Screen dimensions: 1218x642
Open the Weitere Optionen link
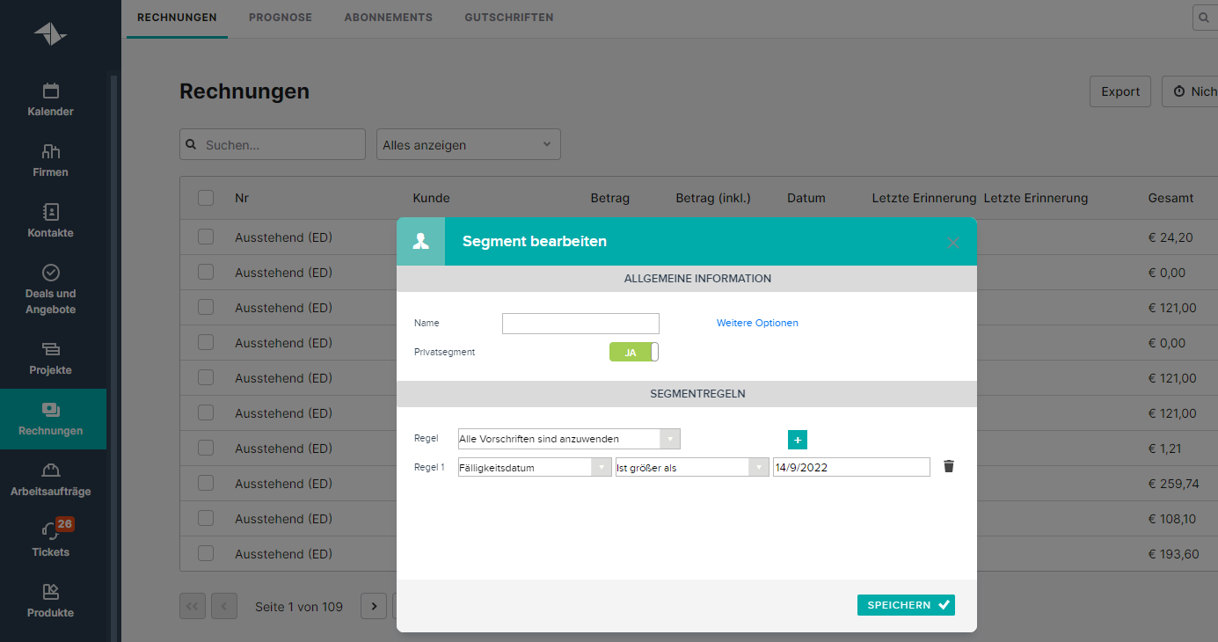point(757,323)
